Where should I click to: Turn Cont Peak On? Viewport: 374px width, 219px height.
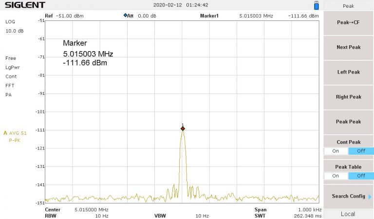[x=336, y=151]
